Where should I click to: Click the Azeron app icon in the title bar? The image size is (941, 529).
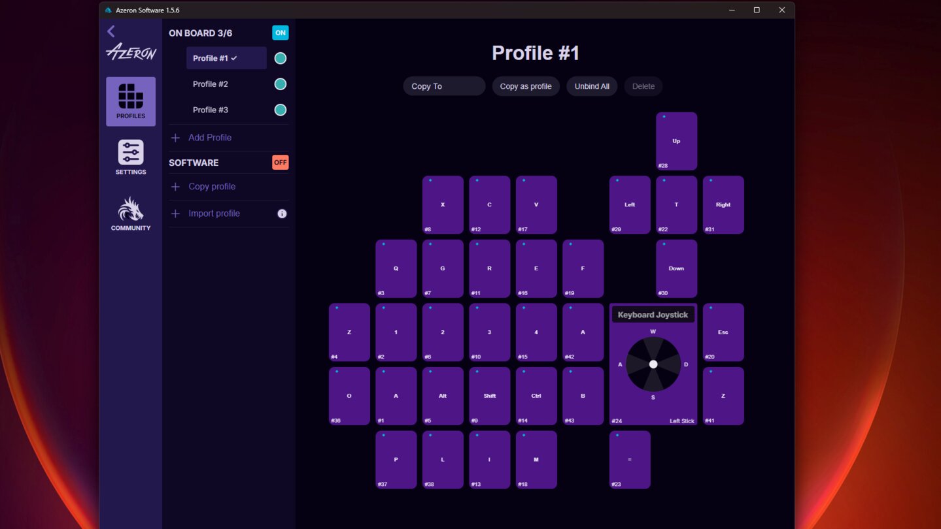pyautogui.click(x=108, y=10)
